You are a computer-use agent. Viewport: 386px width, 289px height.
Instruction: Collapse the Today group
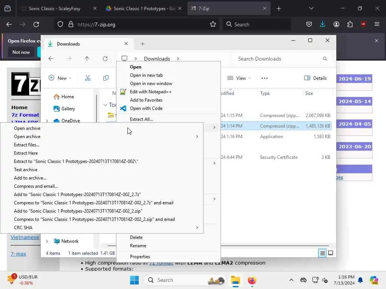105,105
